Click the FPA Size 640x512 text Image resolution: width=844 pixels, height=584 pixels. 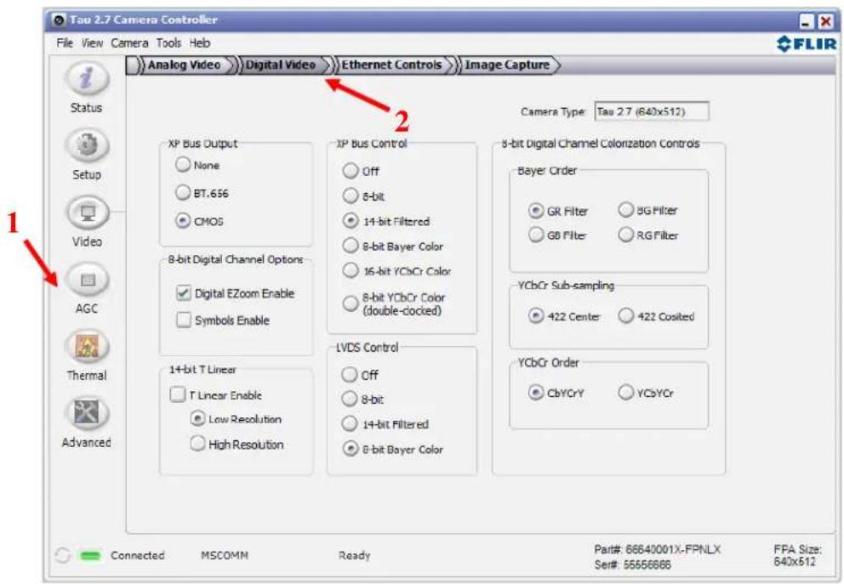click(x=797, y=555)
